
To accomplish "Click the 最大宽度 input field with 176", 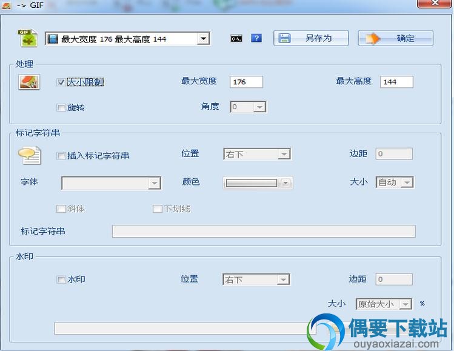I will click(x=247, y=82).
